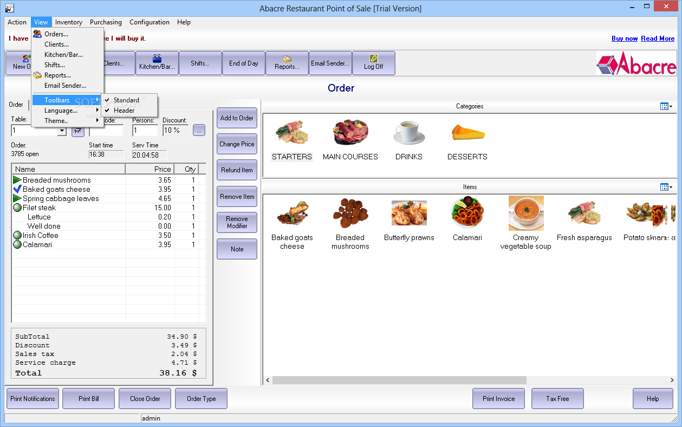682x427 pixels.
Task: Pick the Fresh asparagus item
Action: [x=584, y=213]
